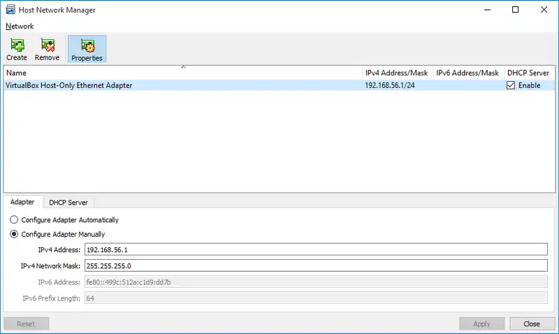The image size is (559, 334).
Task: Click into the IPv4 Network Mask field
Action: pyautogui.click(x=314, y=266)
